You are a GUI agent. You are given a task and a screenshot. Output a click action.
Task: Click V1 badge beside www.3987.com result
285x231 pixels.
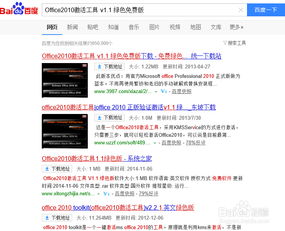[163, 92]
